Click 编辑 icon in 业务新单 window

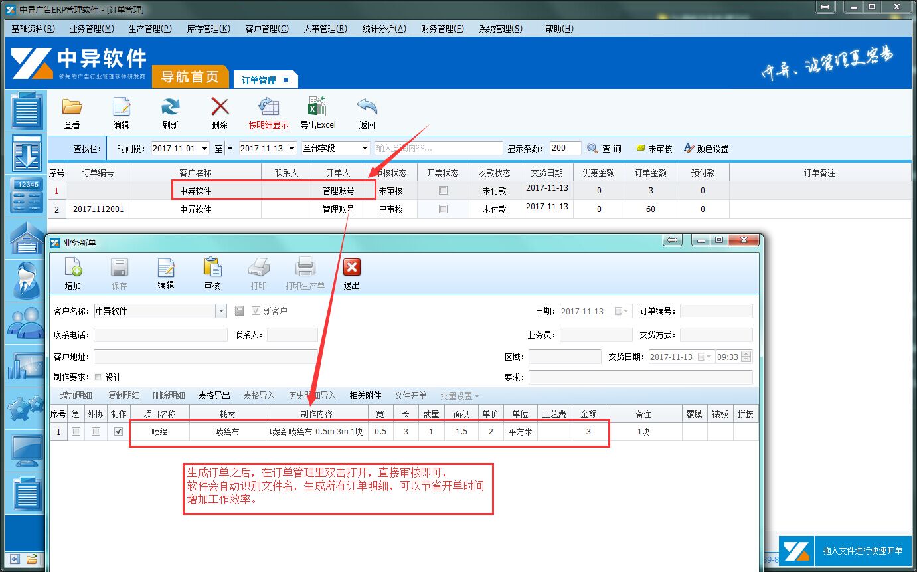pos(166,268)
